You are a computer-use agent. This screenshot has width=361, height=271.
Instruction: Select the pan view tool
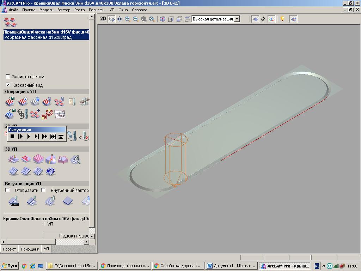point(120,19)
